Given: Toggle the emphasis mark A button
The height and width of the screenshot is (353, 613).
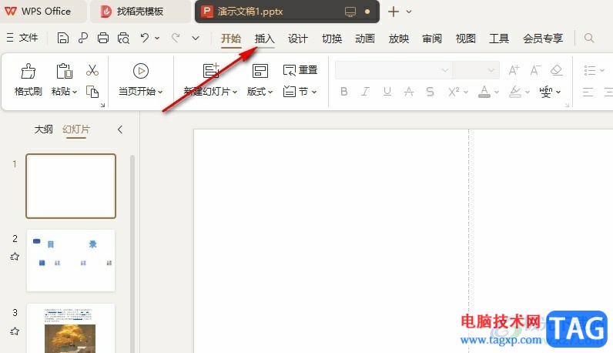Looking at the screenshot, I should tap(408, 92).
